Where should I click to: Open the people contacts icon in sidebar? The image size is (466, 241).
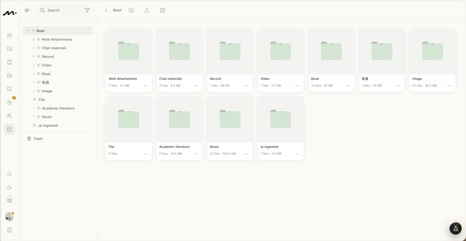(9, 116)
